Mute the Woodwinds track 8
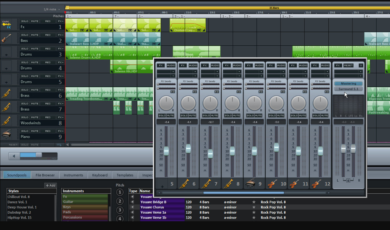This screenshot has width=390, height=230. [x=34, y=117]
